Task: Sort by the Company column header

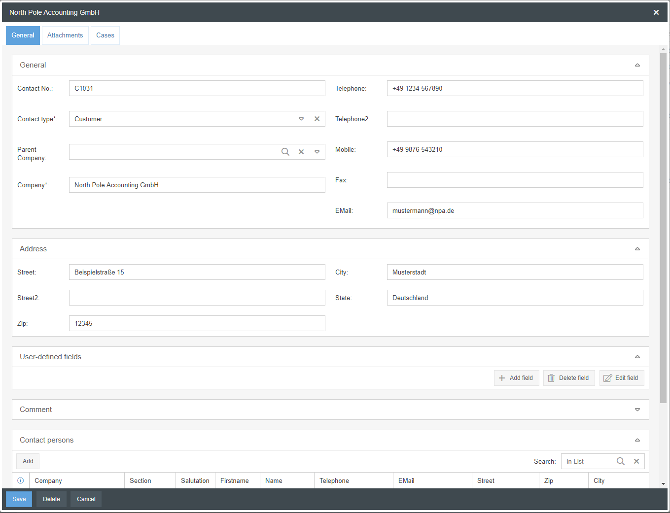Action: click(x=77, y=480)
